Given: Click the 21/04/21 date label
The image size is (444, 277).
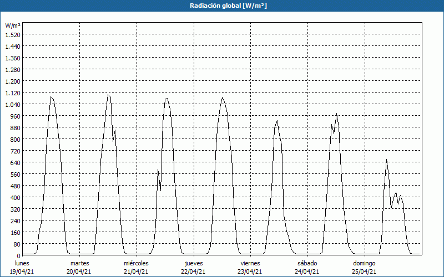Looking at the screenshot, I should 136,271.
